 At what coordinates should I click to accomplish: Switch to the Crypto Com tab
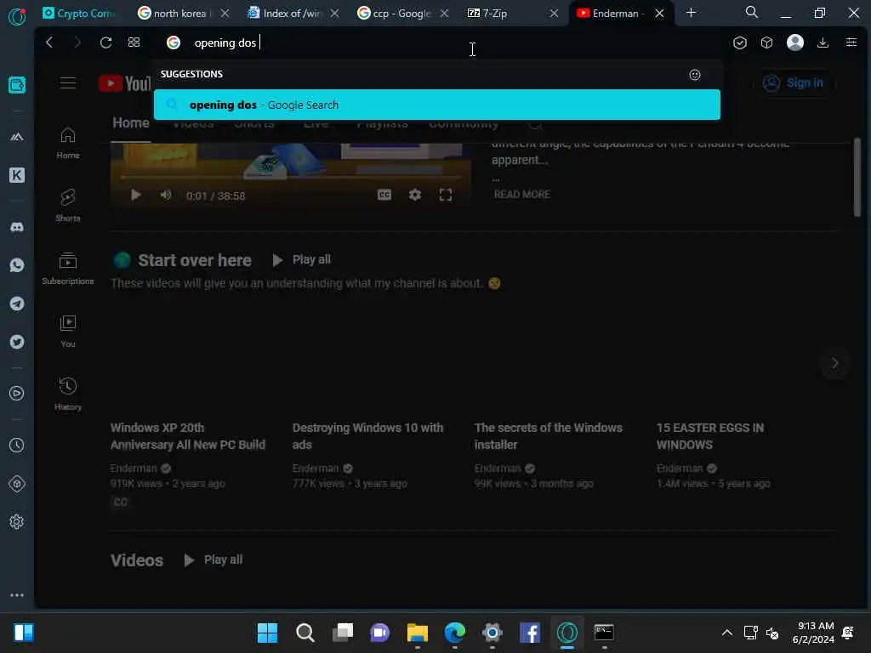[x=79, y=13]
